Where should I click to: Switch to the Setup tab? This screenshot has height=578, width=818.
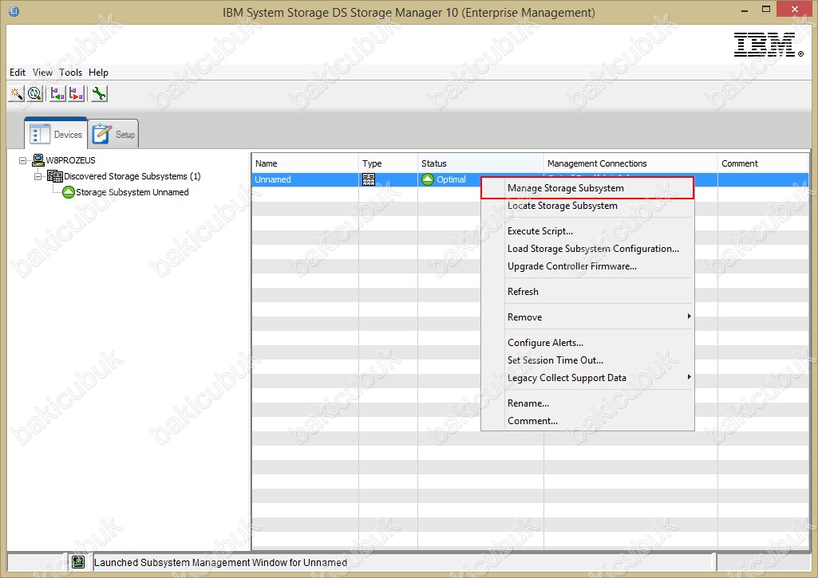[114, 134]
